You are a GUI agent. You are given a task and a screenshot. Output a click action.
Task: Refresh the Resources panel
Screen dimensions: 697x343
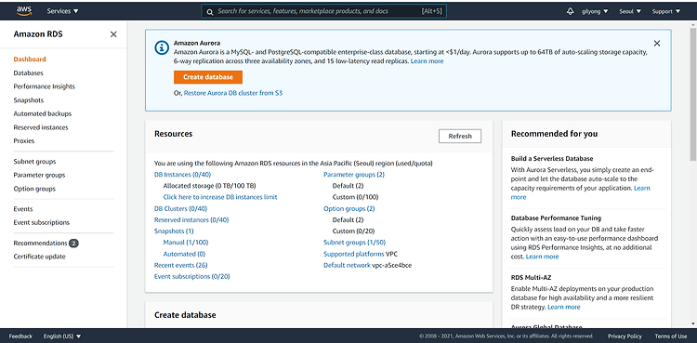point(460,136)
